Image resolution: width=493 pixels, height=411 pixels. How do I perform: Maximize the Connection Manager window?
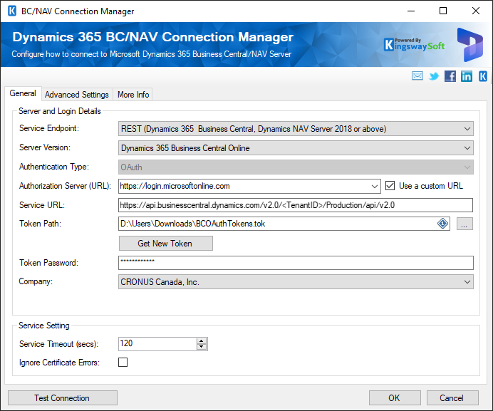(443, 11)
